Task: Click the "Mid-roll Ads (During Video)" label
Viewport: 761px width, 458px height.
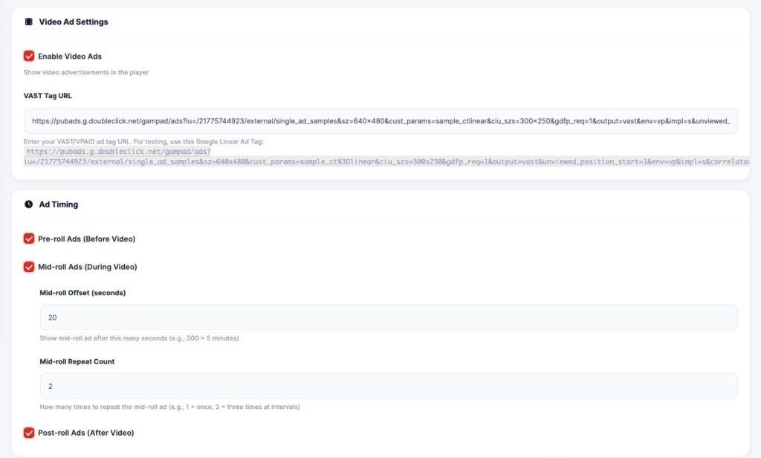Action: click(x=88, y=266)
